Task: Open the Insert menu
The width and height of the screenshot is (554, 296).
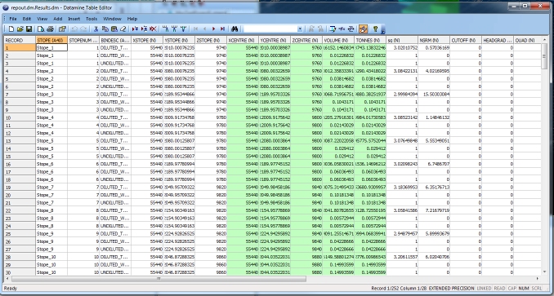Action: coord(74,19)
